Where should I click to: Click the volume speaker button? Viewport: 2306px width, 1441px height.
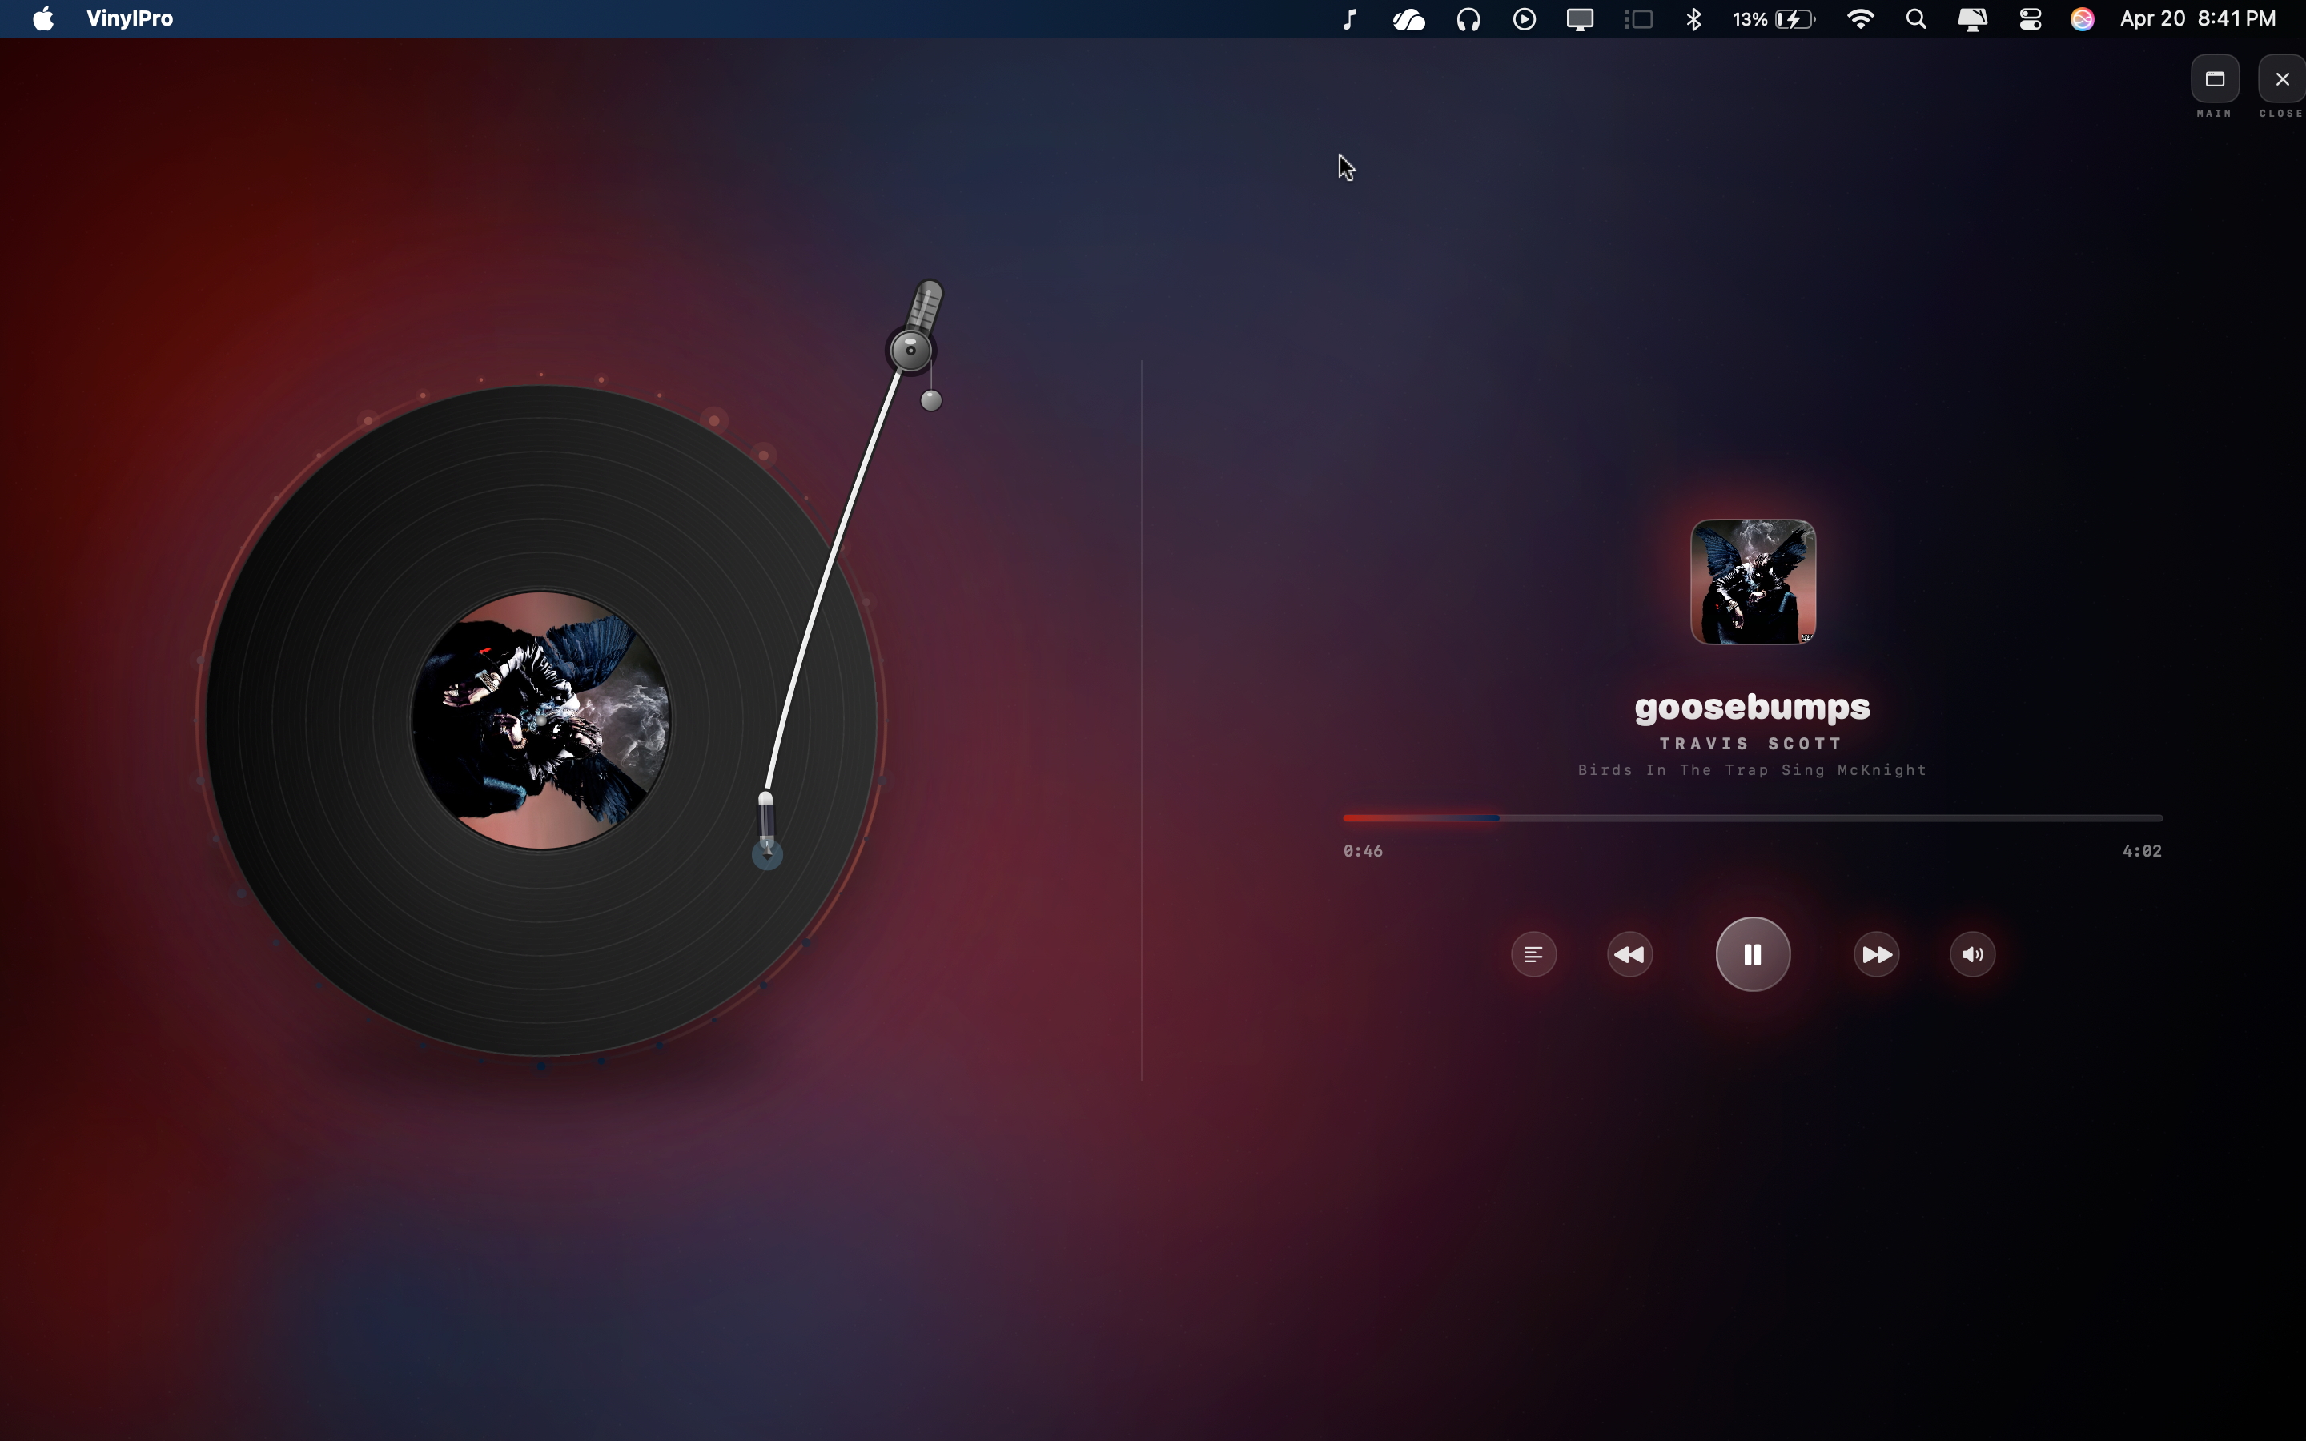1971,954
